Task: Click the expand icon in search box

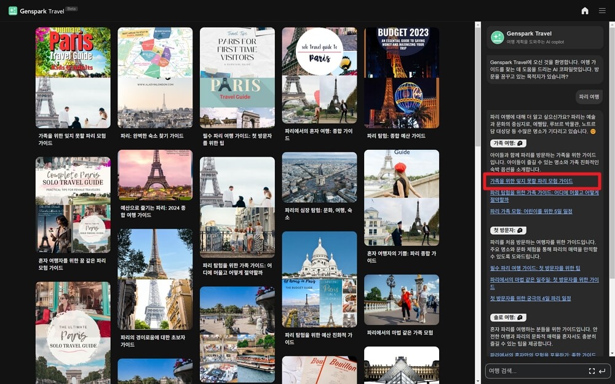Action: (x=592, y=371)
